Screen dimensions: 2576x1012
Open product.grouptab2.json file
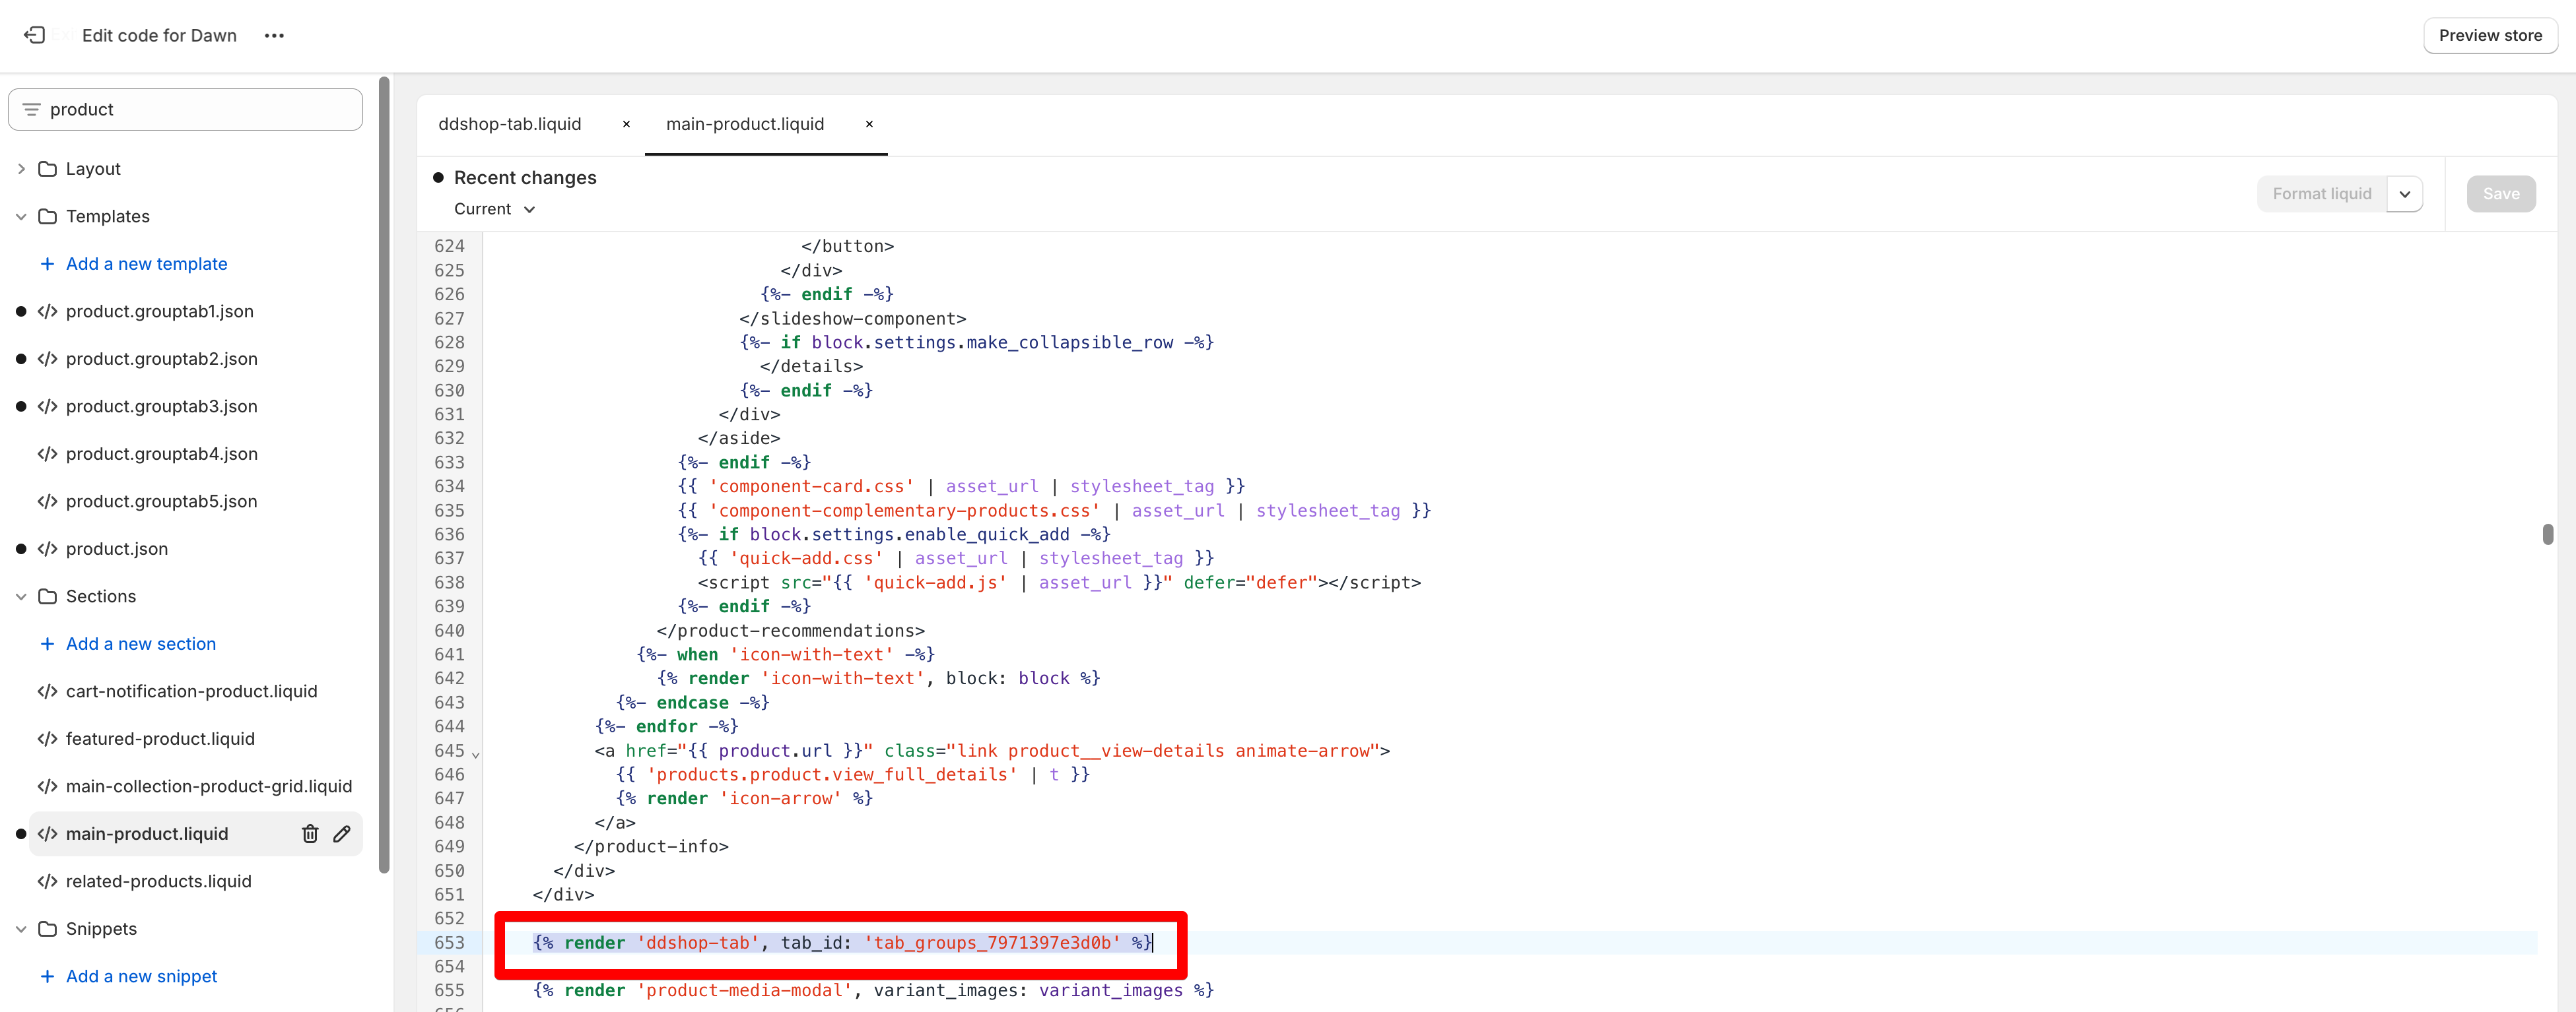click(162, 360)
